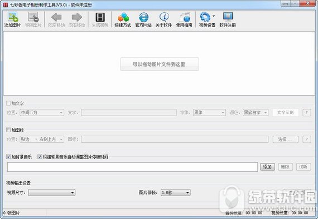
Task: Click the app icon in the title bar
Action: tap(6, 4)
